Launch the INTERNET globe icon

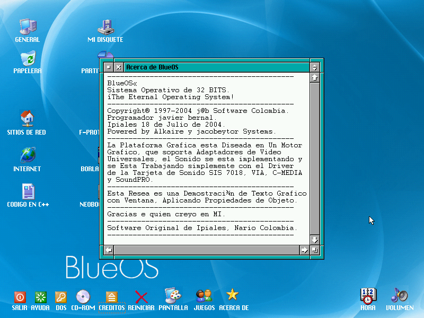pyautogui.click(x=28, y=155)
